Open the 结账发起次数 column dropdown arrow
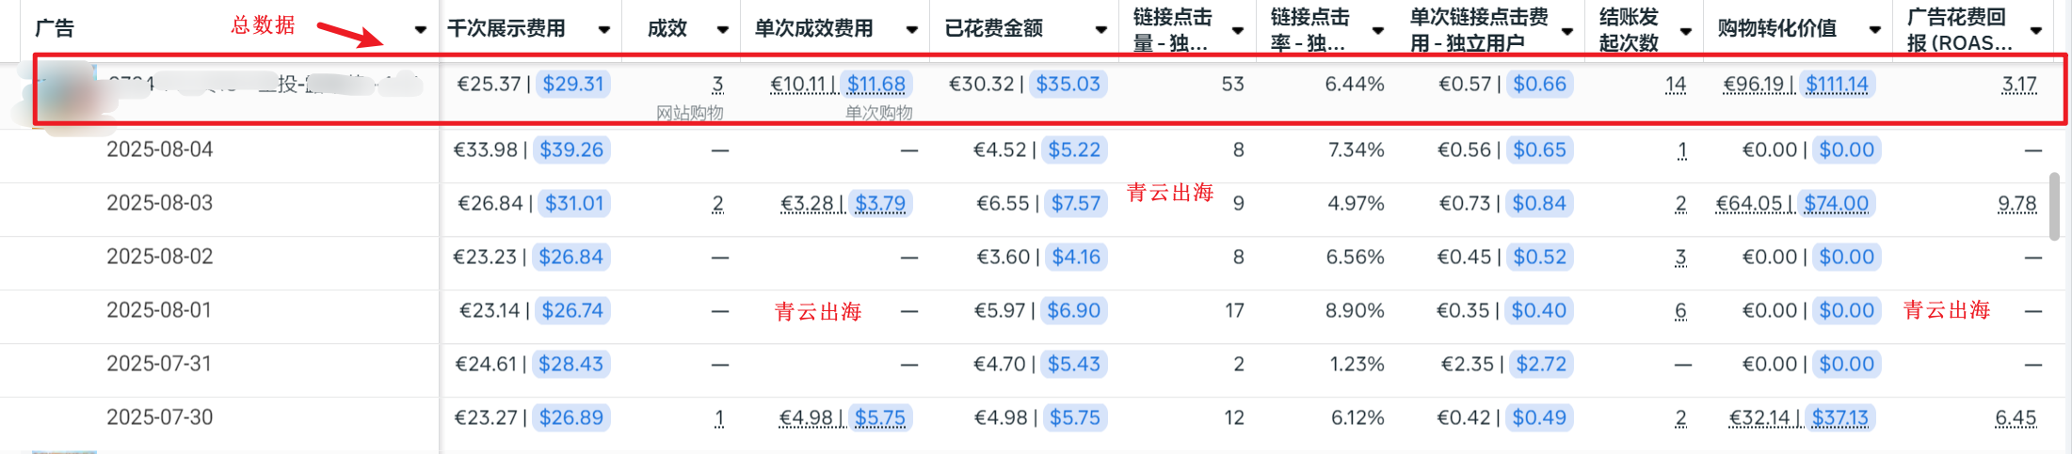2072x454 pixels. (x=1685, y=31)
